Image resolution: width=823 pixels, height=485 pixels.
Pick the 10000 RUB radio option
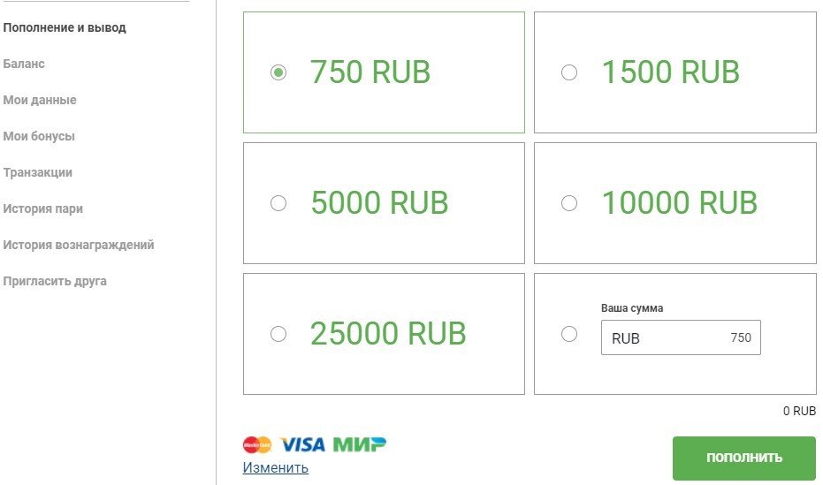(569, 203)
